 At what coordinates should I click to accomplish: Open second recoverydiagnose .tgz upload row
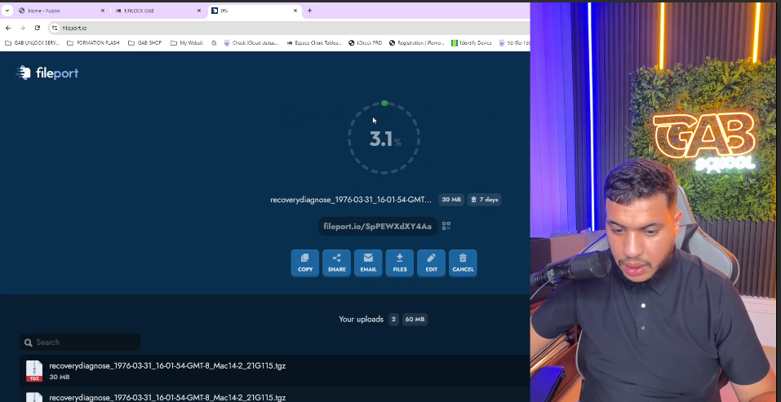(274, 395)
